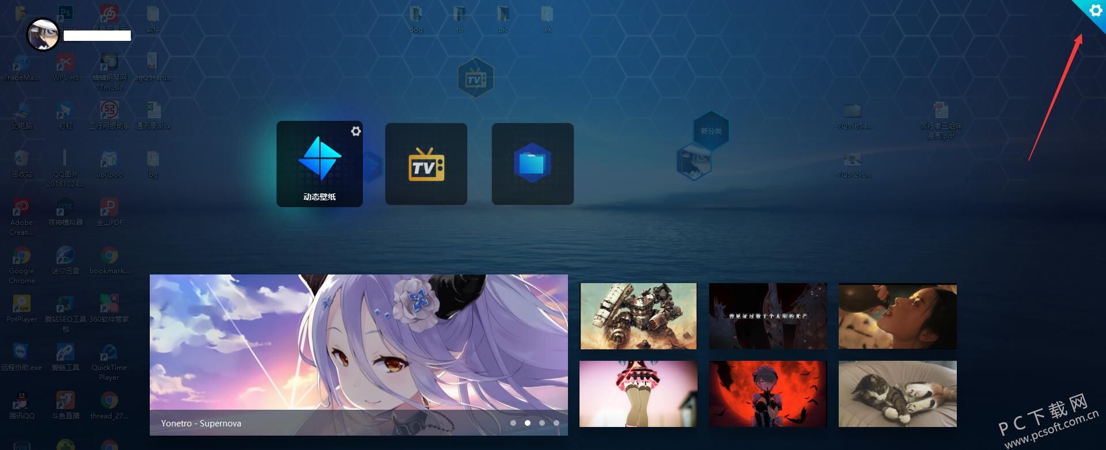The width and height of the screenshot is (1106, 450).
Task: Select the 远程协助.exe desktop icon
Action: coord(22,357)
